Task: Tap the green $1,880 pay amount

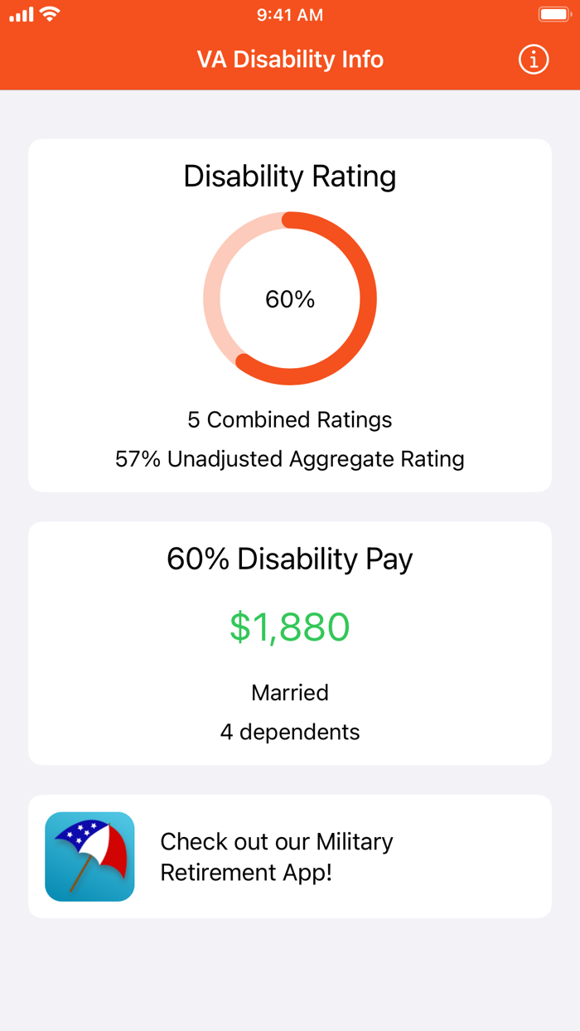Action: [x=290, y=628]
